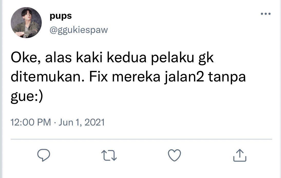
Task: Click the display name pups
Action: coord(61,16)
